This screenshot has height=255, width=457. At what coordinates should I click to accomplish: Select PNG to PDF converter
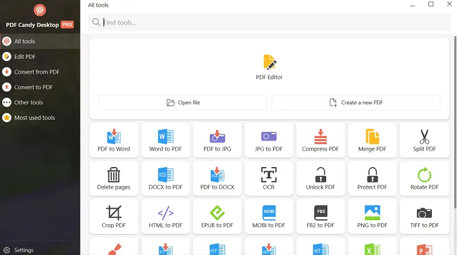tap(372, 216)
